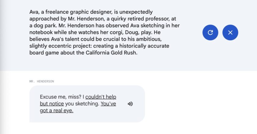Image resolution: width=257 pixels, height=134 pixels.
Task: Click "historically accurate" in the scenario paragraph
Action: click(x=144, y=46)
